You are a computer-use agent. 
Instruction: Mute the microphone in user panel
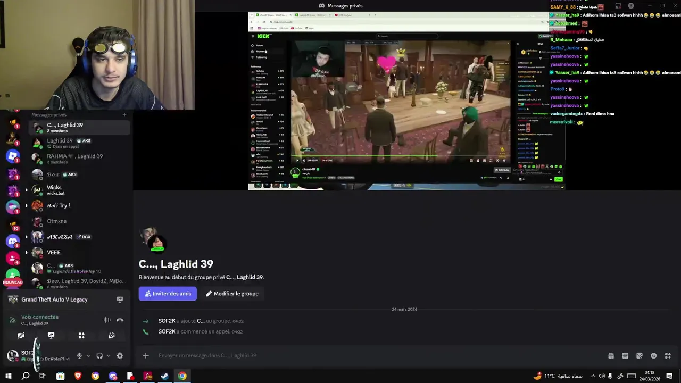79,356
